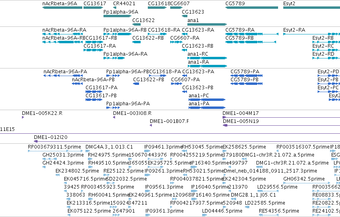
Task: Select the Esyt2-PD protein feature
Action: coord(329,76)
